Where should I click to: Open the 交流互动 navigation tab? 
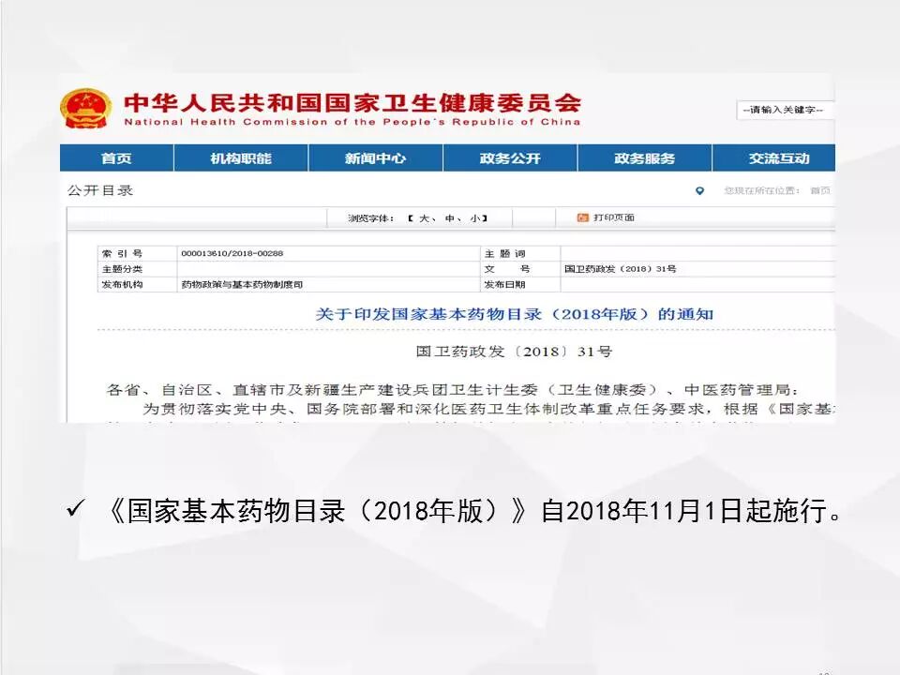coord(773,158)
